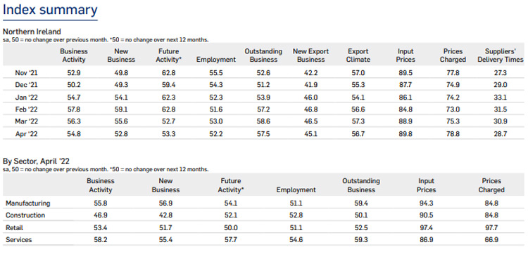528x254 pixels.
Task: Click the Index summary heading
Action: pyautogui.click(x=50, y=10)
